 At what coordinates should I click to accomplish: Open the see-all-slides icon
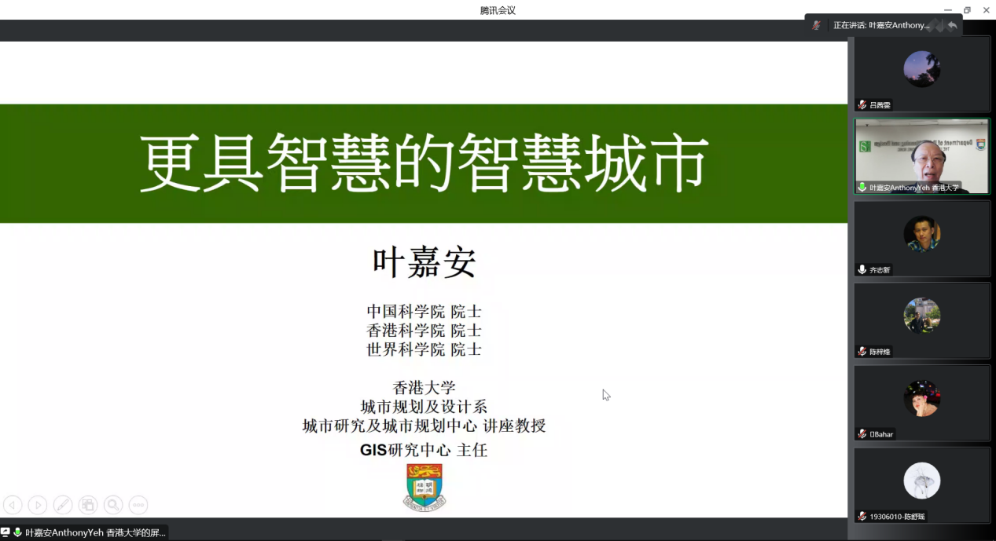88,505
